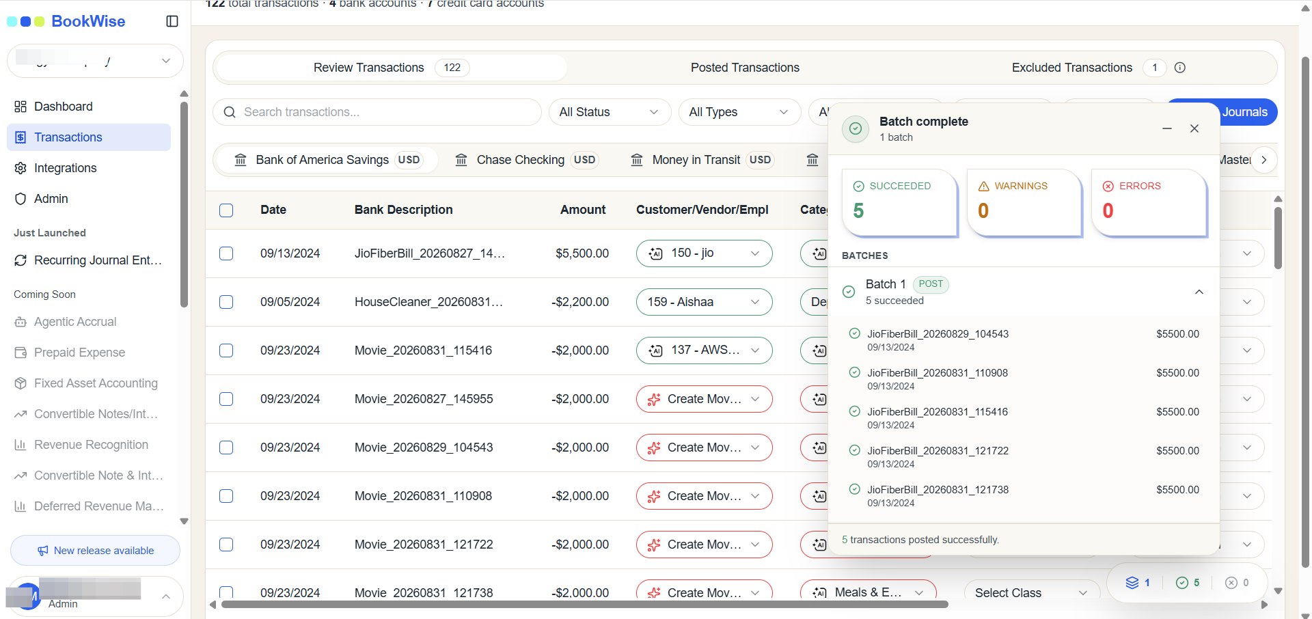Check the HouseCleaner transaction row checkbox
The height and width of the screenshot is (619, 1312).
[226, 302]
